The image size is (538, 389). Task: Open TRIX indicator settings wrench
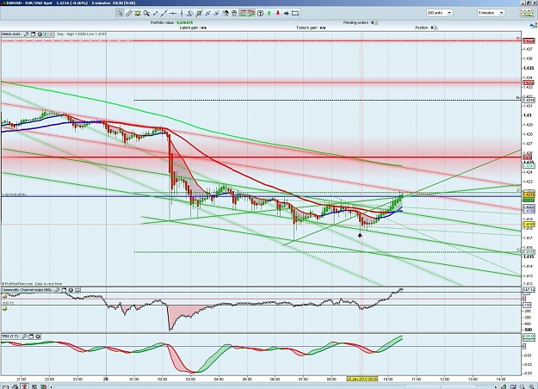point(24,337)
